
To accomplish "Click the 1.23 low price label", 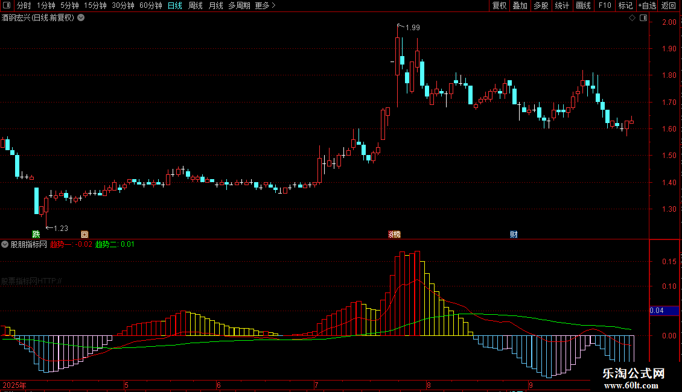I will point(61,228).
